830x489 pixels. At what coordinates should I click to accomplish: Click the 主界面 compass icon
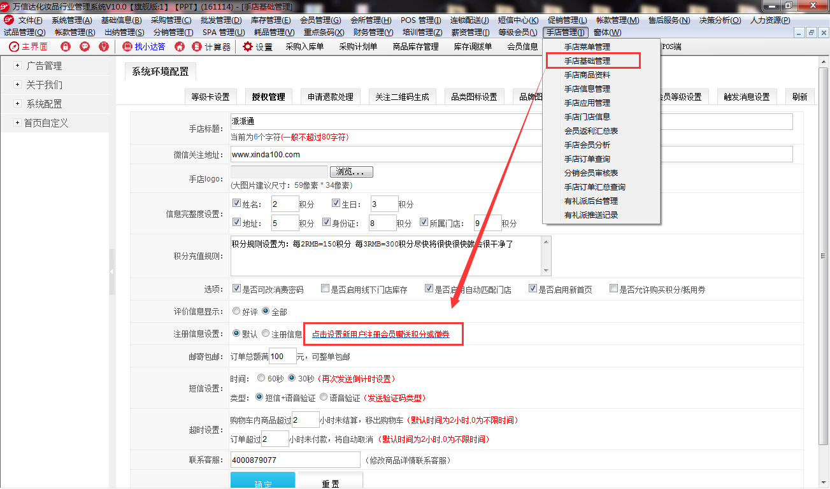click(x=14, y=46)
